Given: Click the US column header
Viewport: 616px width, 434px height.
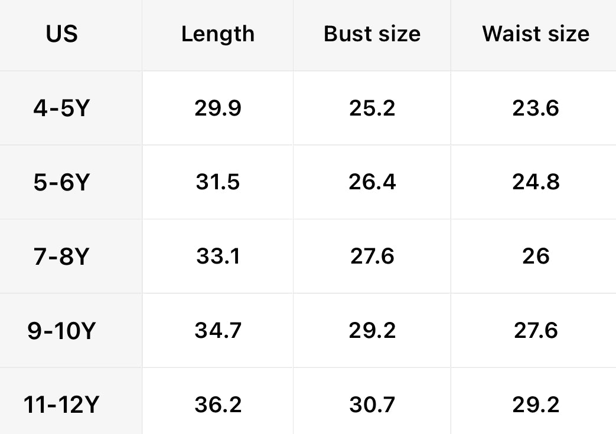Looking at the screenshot, I should 61,34.
